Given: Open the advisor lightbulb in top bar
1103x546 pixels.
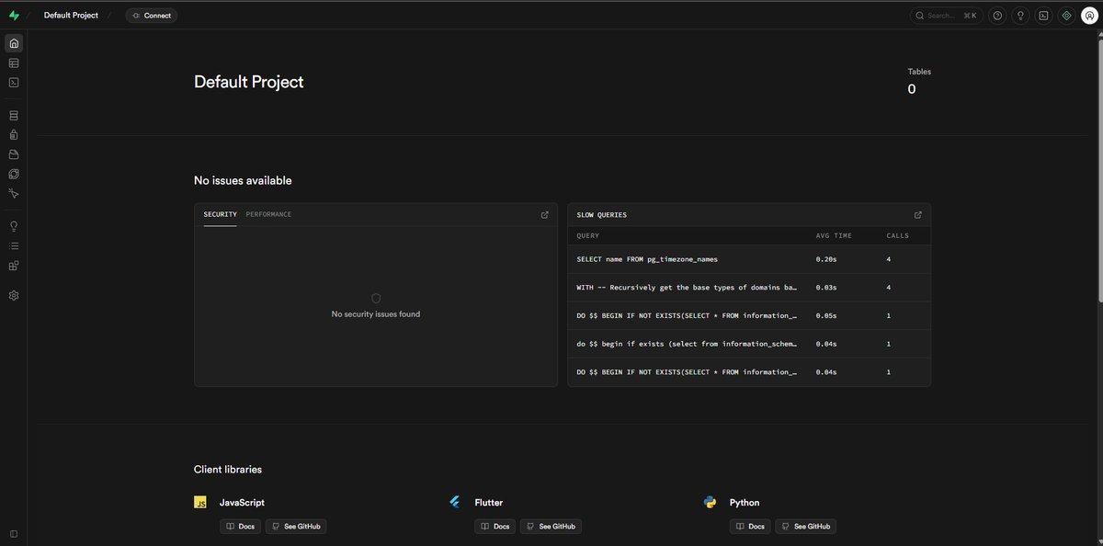Looking at the screenshot, I should pyautogui.click(x=1020, y=16).
